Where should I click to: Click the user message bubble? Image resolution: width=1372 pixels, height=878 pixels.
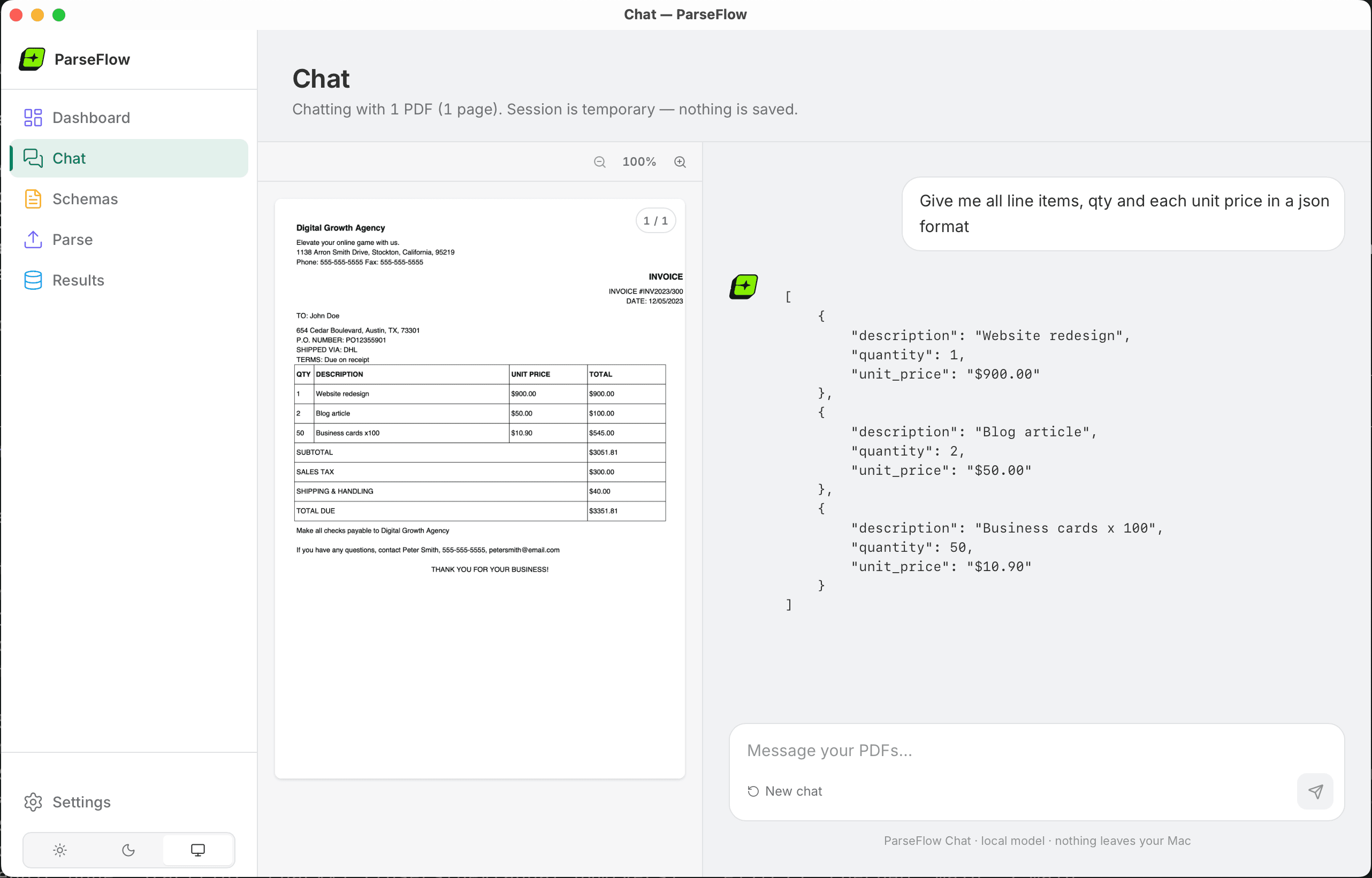(1123, 214)
